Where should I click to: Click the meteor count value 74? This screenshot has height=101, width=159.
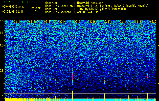(37, 12)
